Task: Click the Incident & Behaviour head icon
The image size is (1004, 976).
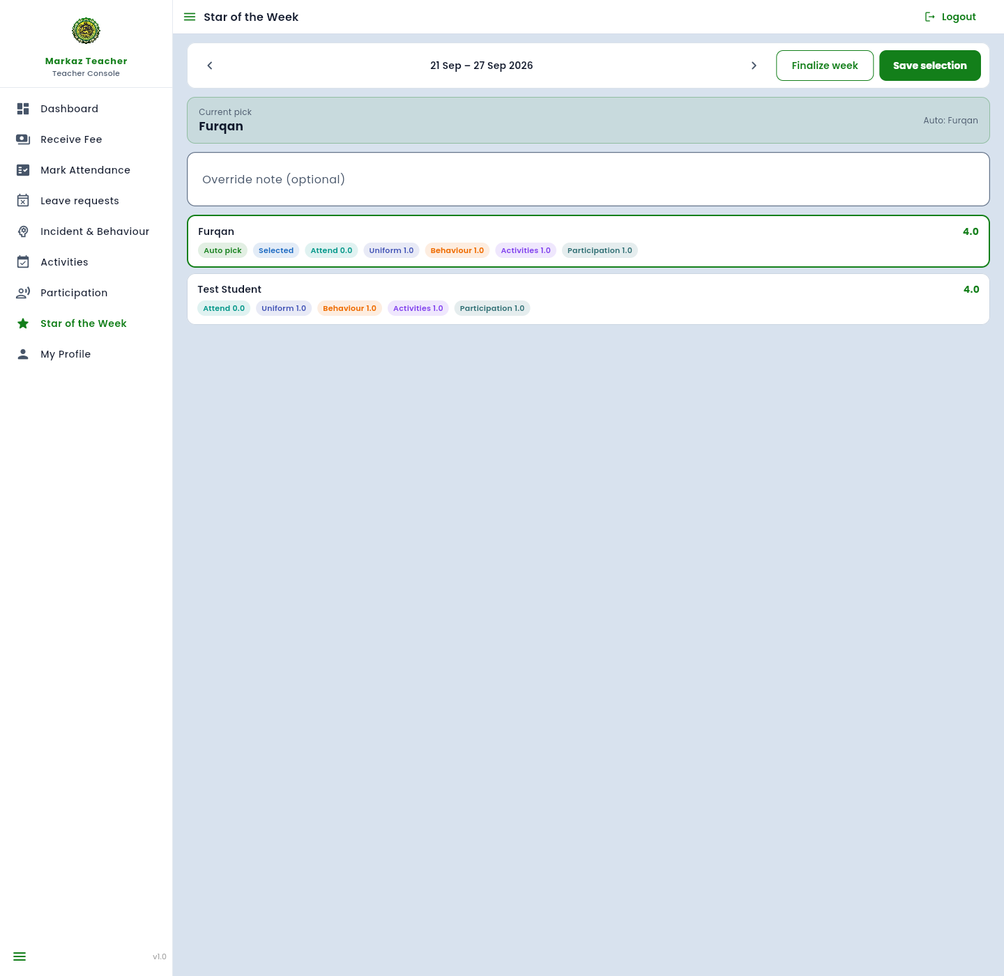Action: [23, 231]
